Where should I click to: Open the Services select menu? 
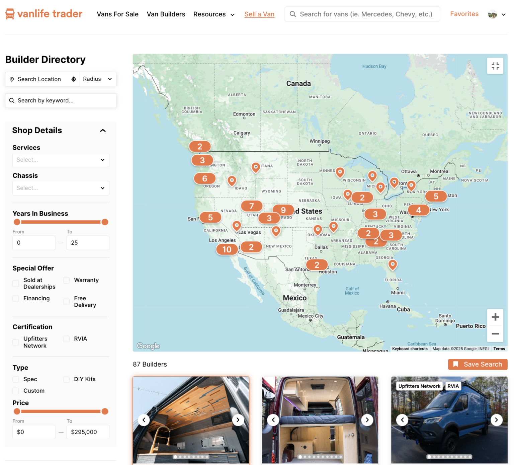(61, 160)
